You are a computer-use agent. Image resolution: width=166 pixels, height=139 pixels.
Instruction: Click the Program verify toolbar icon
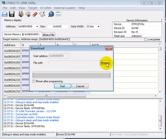click(x=42, y=14)
